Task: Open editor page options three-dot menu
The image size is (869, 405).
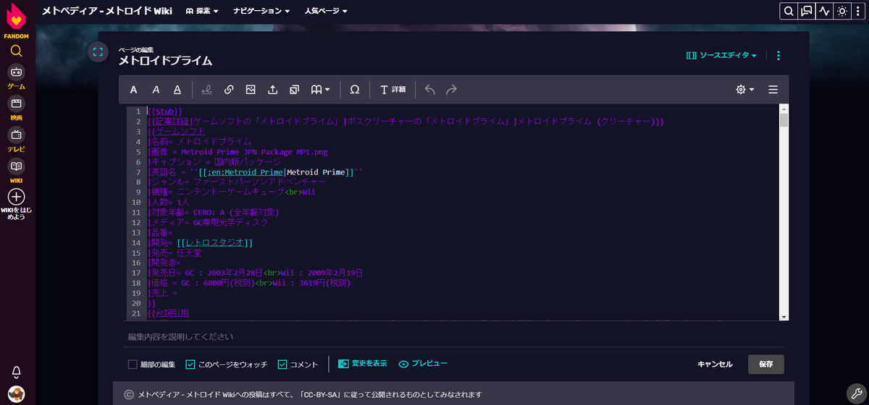Action: 778,55
